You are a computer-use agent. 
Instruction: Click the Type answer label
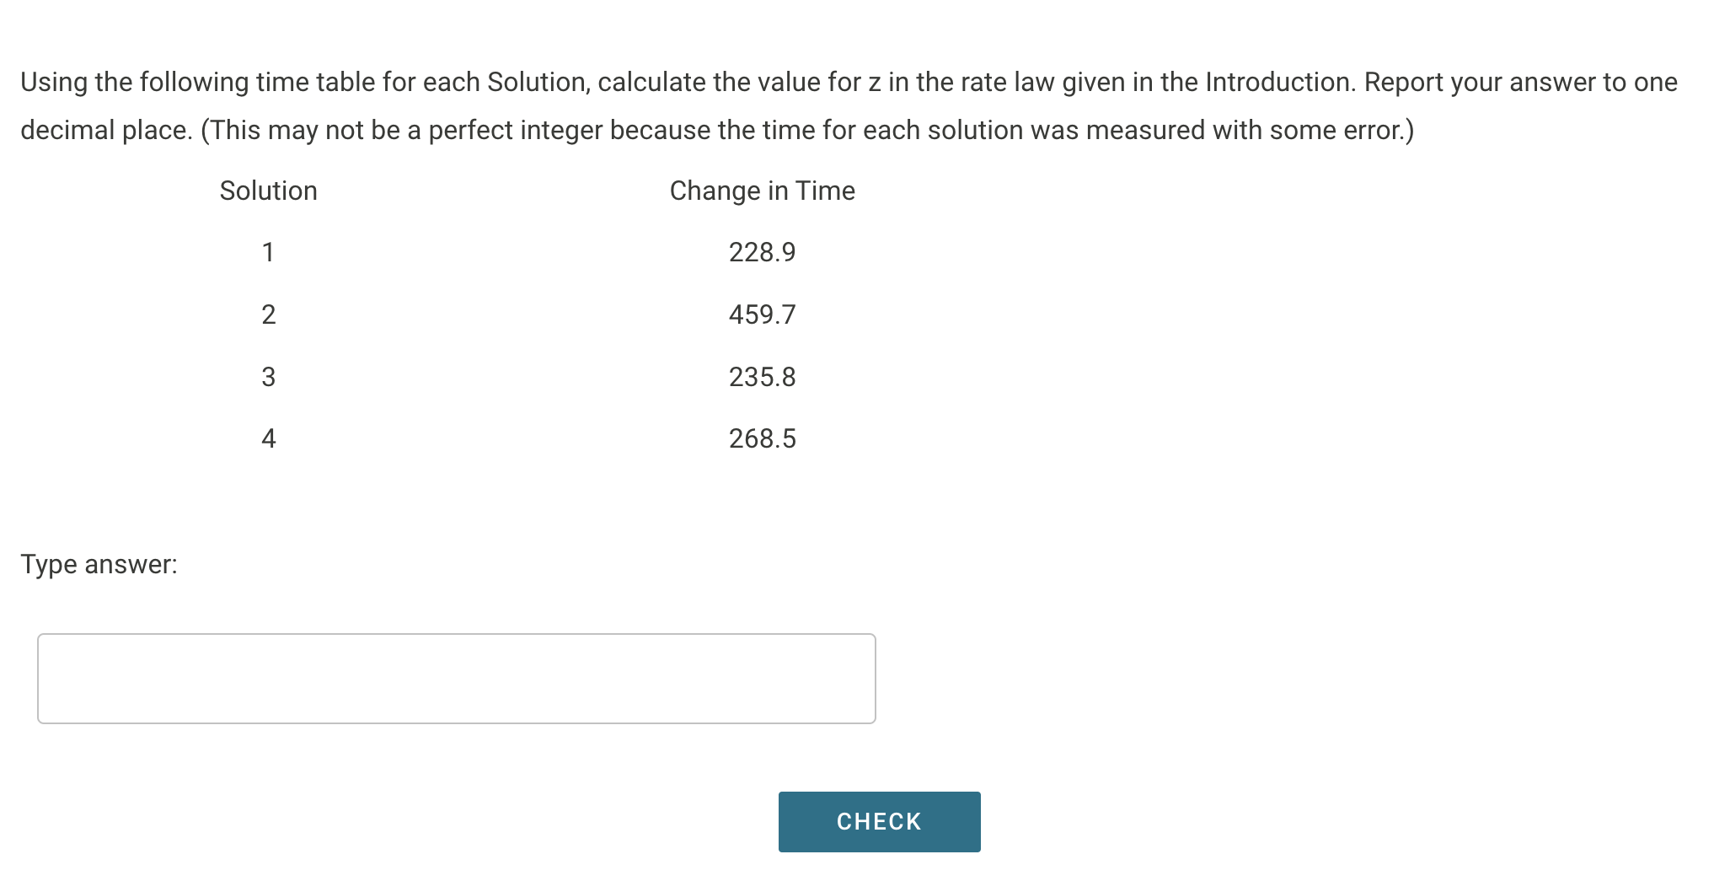point(99,564)
